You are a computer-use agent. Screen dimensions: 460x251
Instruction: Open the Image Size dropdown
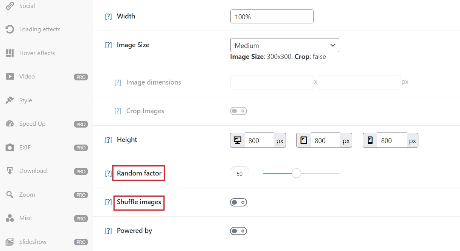click(284, 45)
